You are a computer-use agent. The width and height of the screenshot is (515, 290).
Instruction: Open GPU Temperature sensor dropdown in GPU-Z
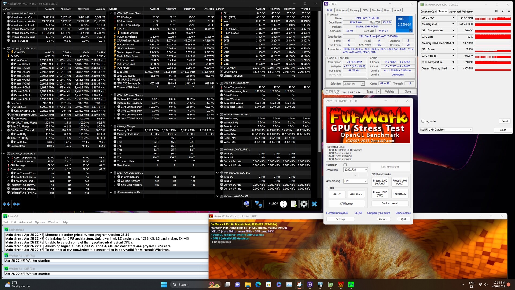click(x=453, y=30)
